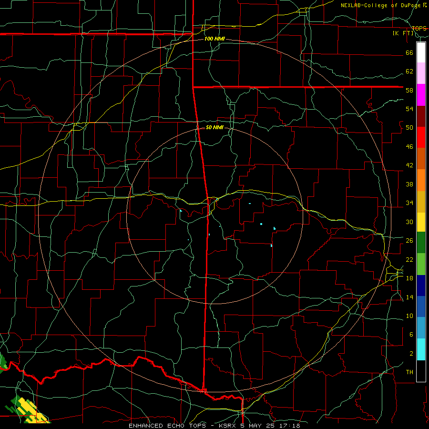This screenshot has height=429, width=429.
Task: Click the light pink swatch on the color scale
Action: pos(421,73)
